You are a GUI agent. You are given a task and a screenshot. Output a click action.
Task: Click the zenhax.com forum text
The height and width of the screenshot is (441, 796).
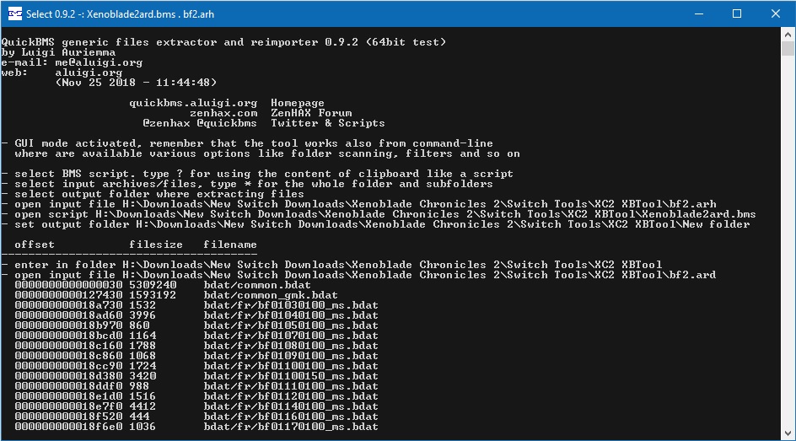[x=223, y=113]
